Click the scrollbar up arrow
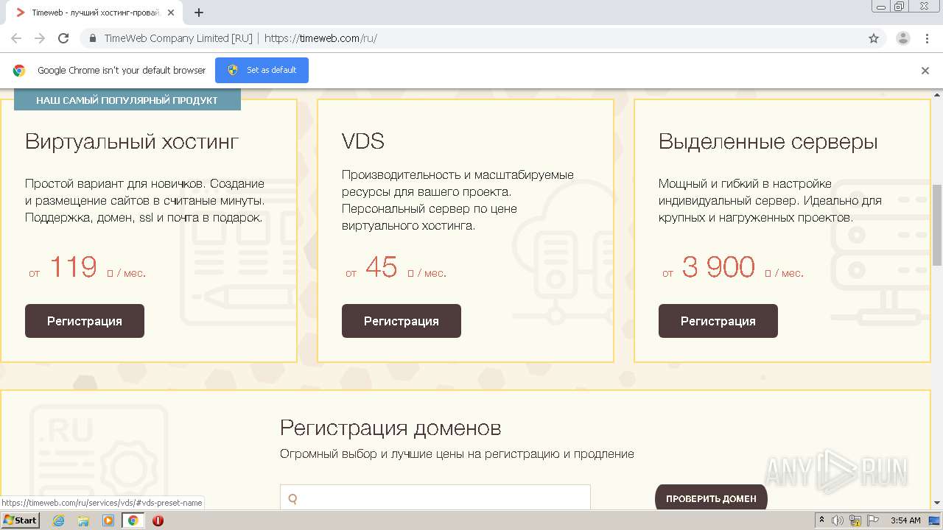Screen dimensions: 943x530 pyautogui.click(x=937, y=95)
